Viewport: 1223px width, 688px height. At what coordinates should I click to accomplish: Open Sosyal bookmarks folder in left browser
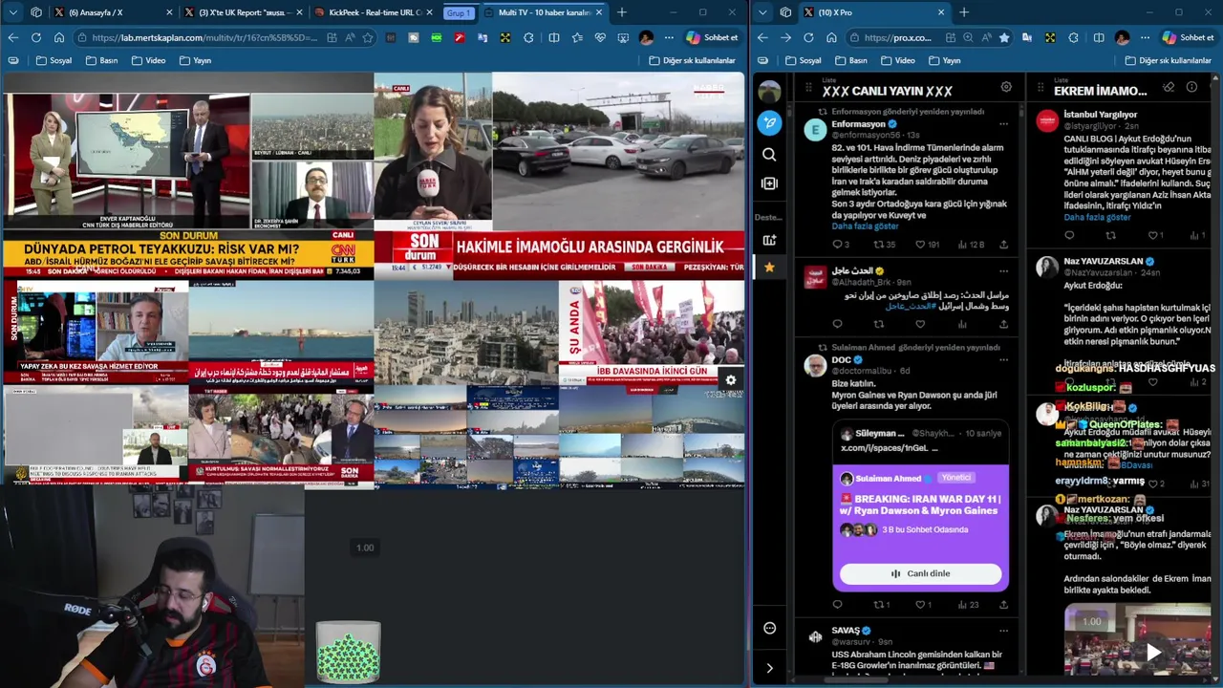click(x=54, y=60)
